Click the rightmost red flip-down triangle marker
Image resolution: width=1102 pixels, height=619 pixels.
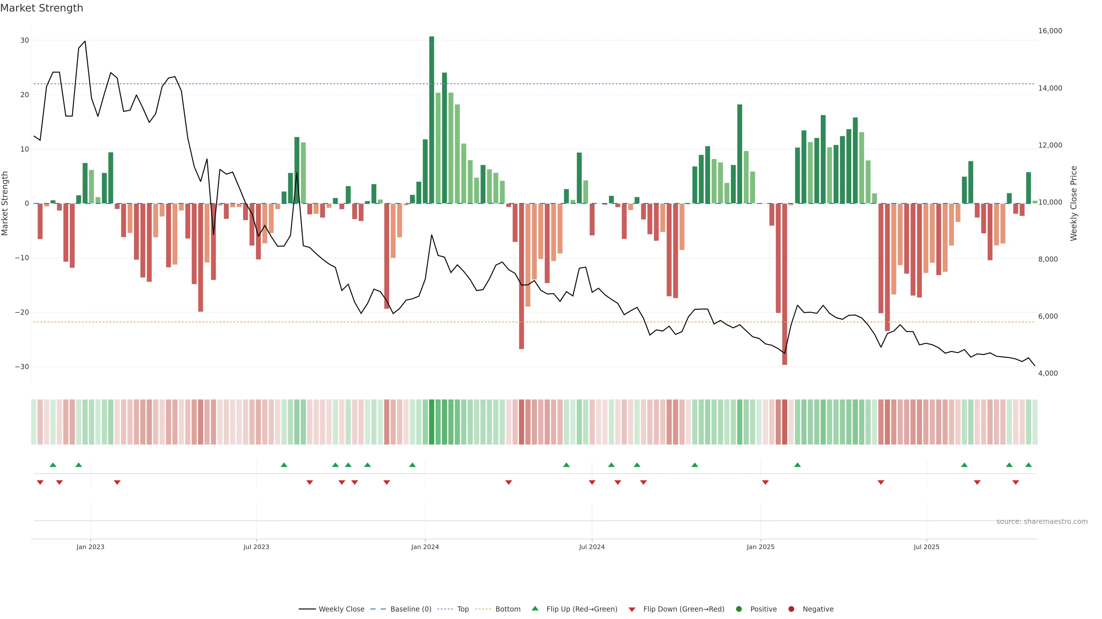point(1016,482)
